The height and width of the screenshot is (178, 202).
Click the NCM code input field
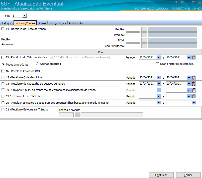133,40
